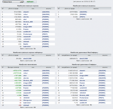Open Strelok_AES in most dangerous players table
This screenshot has width=113, height=109.
click(x=28, y=22)
